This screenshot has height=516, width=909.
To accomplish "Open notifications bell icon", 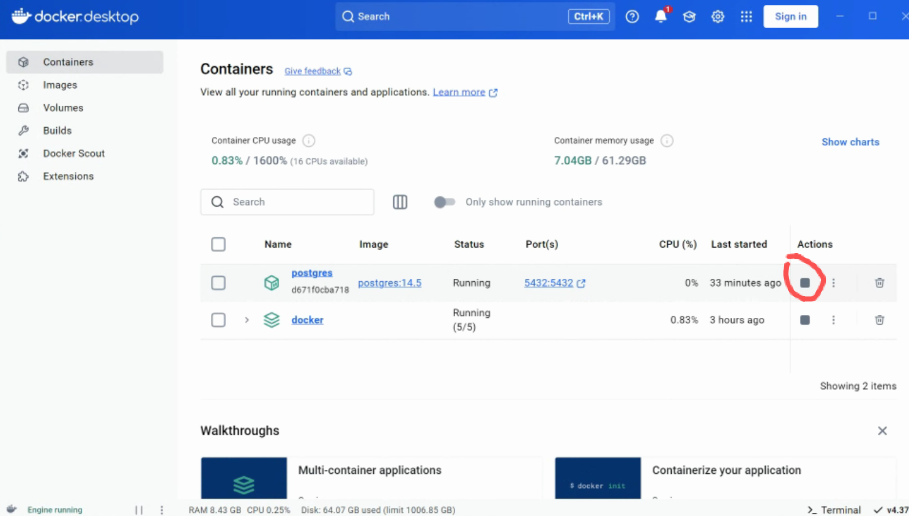I will (661, 17).
